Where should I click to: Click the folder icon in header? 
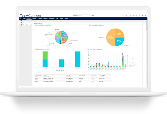point(134,15)
